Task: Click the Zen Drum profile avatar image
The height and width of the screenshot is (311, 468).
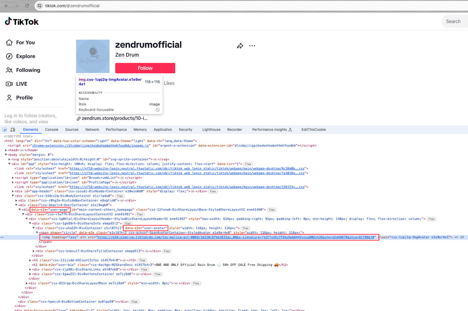Action: point(93,56)
